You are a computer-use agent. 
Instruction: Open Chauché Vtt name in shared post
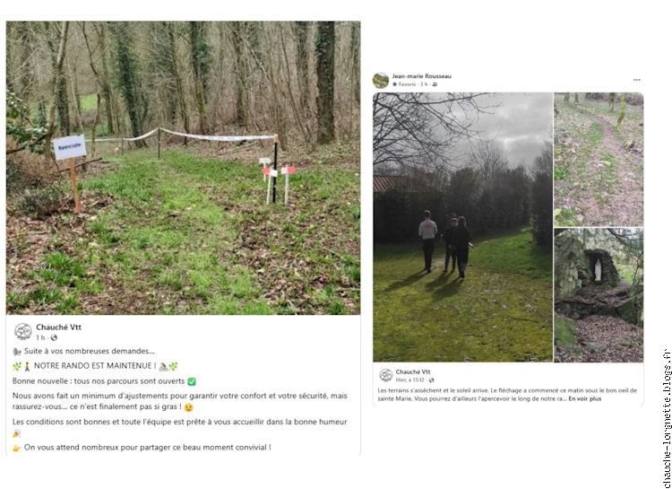point(413,371)
